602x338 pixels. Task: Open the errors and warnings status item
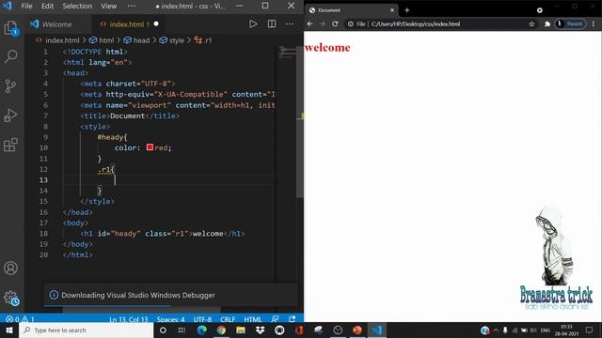[x=21, y=319]
